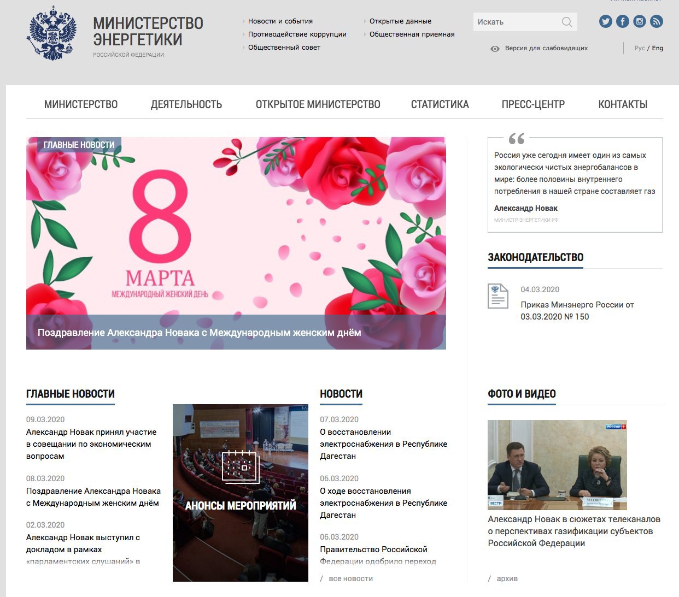679x597 pixels.
Task: Open Общественная приемная link
Action: pyautogui.click(x=412, y=34)
